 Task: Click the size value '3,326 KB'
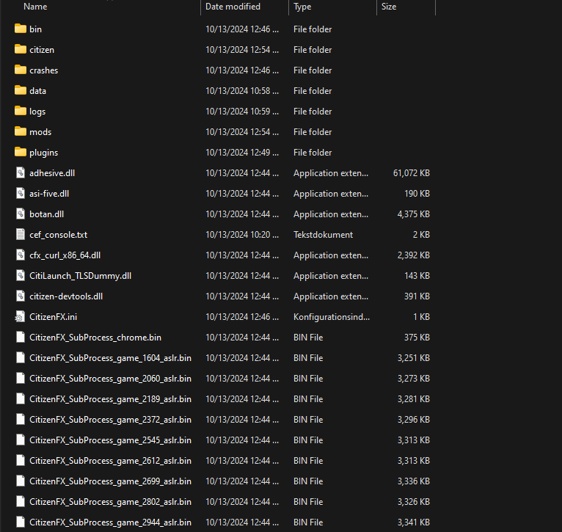click(413, 502)
